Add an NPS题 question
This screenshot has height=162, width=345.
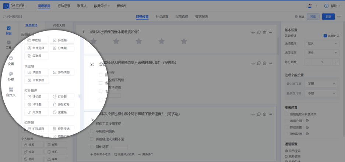36,104
